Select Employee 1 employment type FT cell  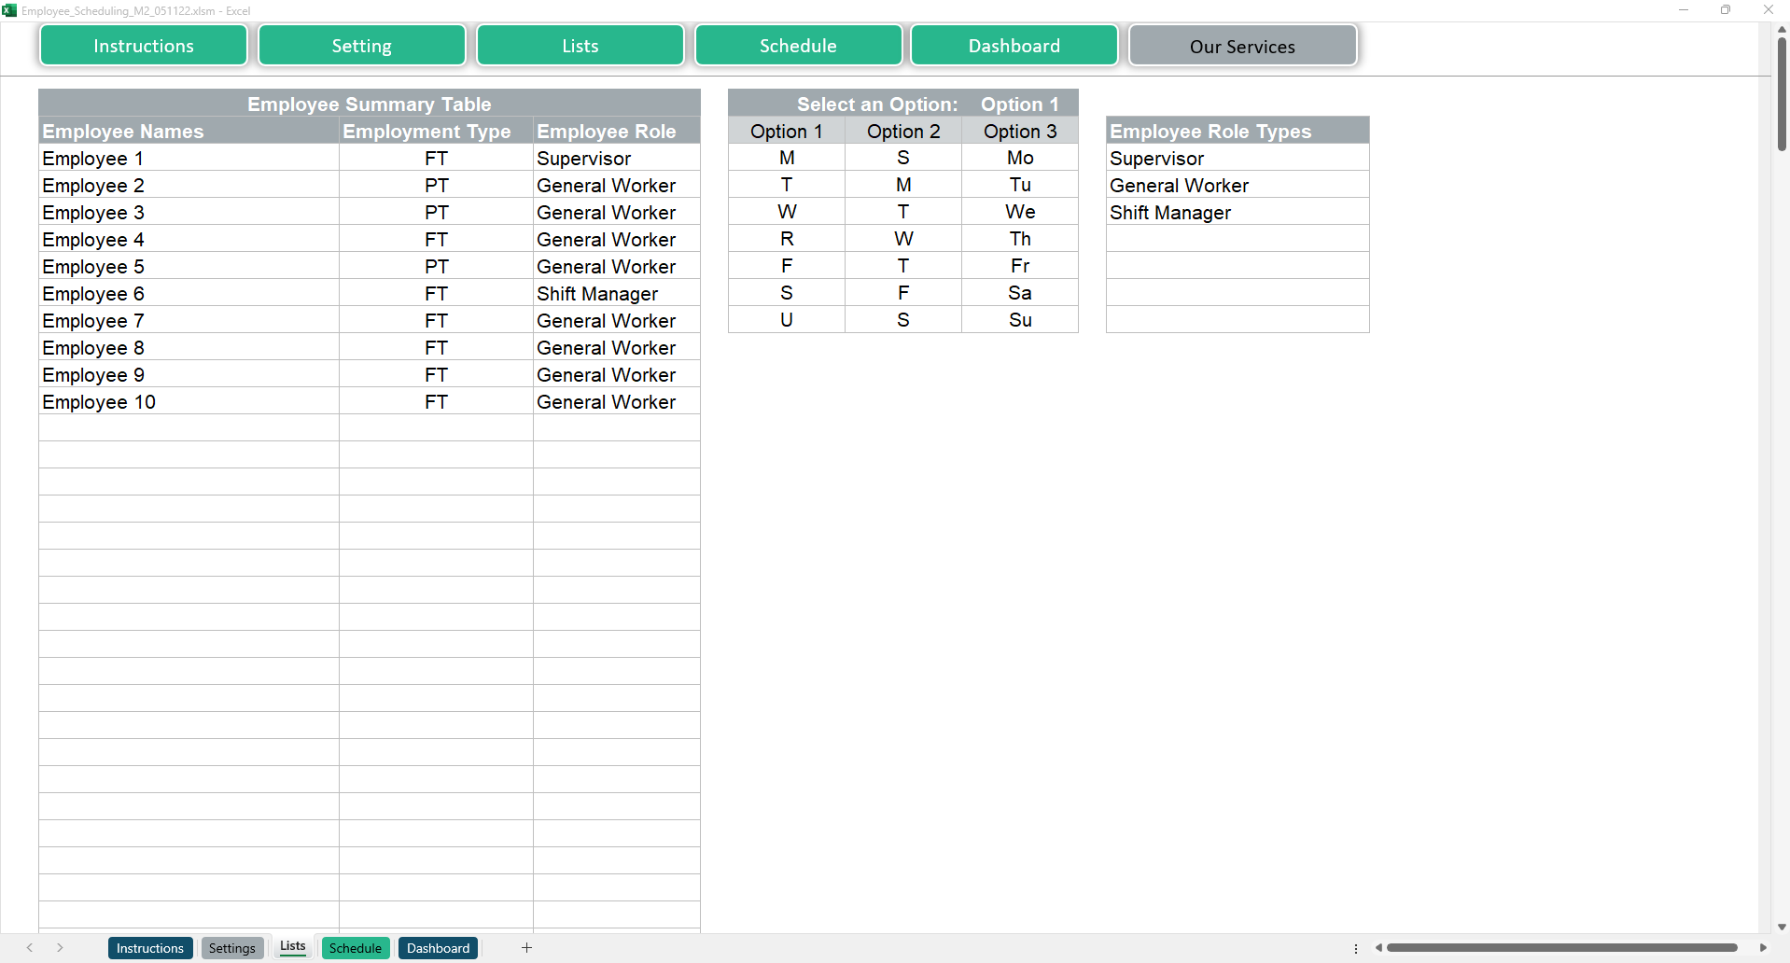coord(436,159)
